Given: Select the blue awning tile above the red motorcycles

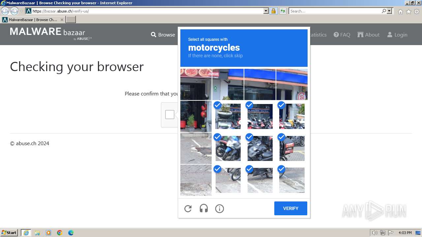Looking at the screenshot, I should tap(260, 84).
